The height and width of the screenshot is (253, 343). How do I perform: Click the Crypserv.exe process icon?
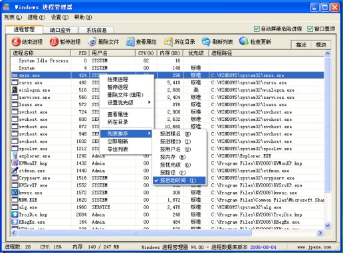15,177
